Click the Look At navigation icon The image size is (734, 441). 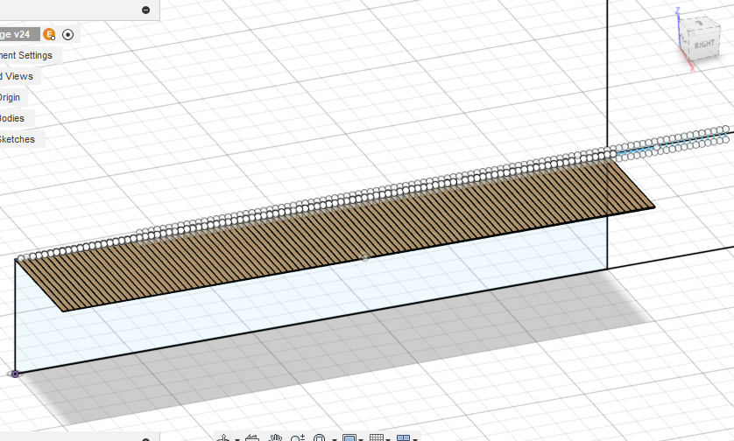point(252,438)
